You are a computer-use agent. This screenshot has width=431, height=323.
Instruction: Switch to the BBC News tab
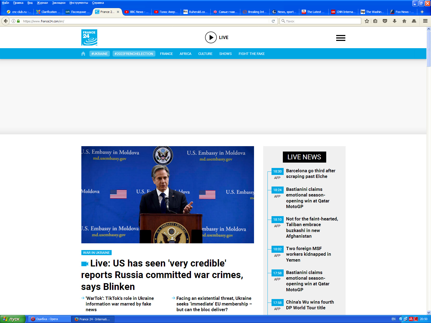click(x=137, y=12)
